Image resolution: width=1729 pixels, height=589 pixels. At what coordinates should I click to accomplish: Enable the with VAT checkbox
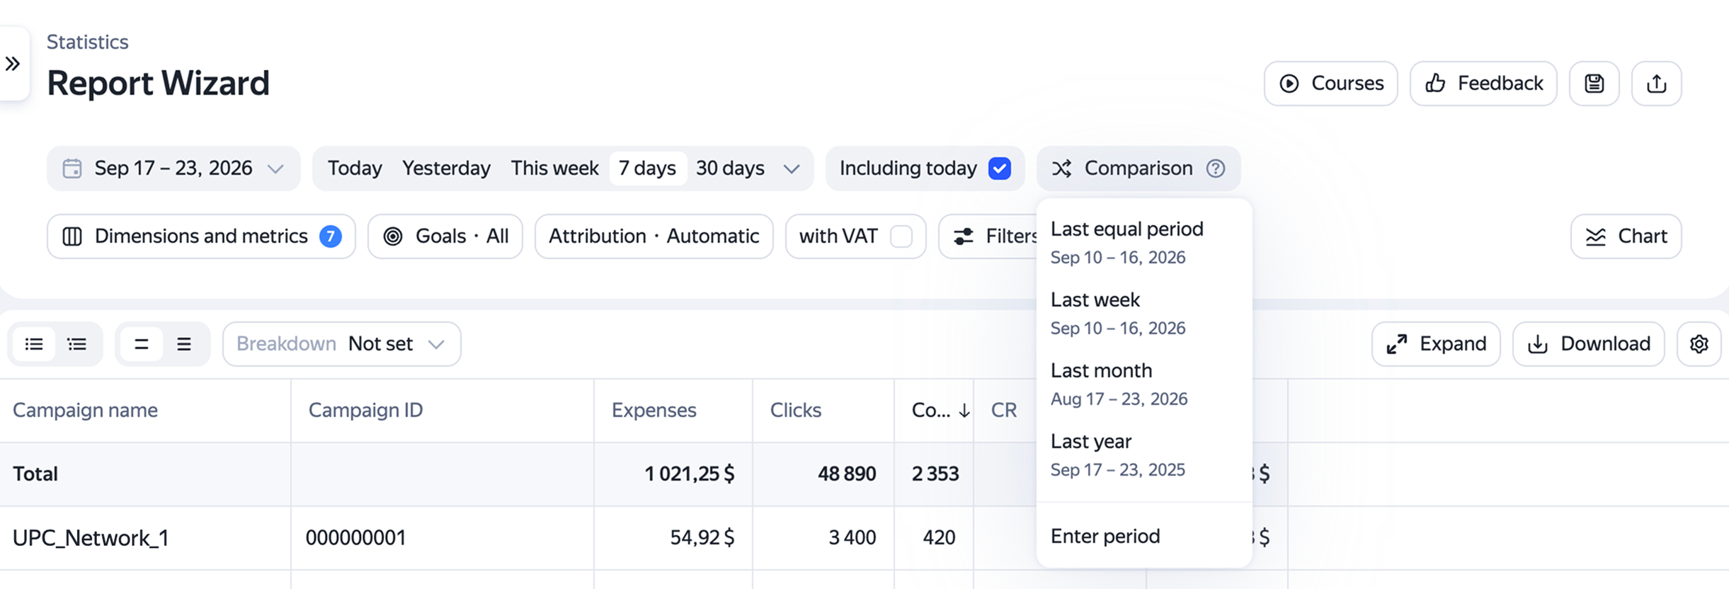coord(901,236)
